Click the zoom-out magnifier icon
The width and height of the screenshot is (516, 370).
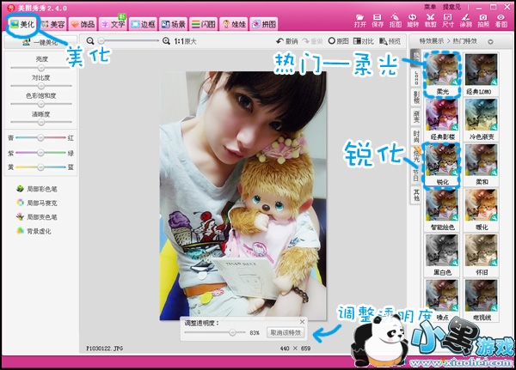tap(90, 41)
